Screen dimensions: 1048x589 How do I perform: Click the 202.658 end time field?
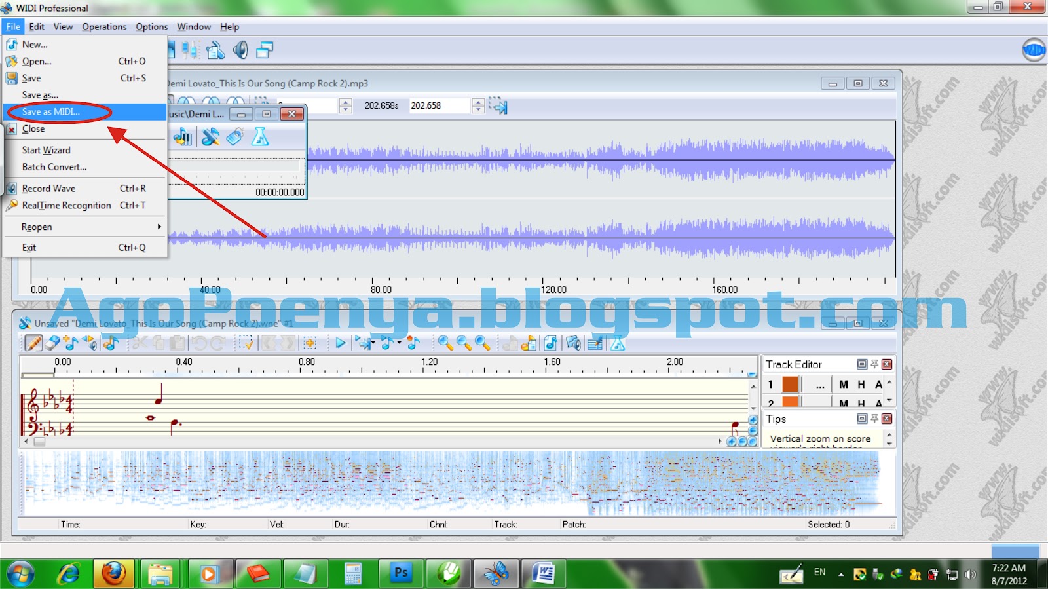(x=440, y=105)
